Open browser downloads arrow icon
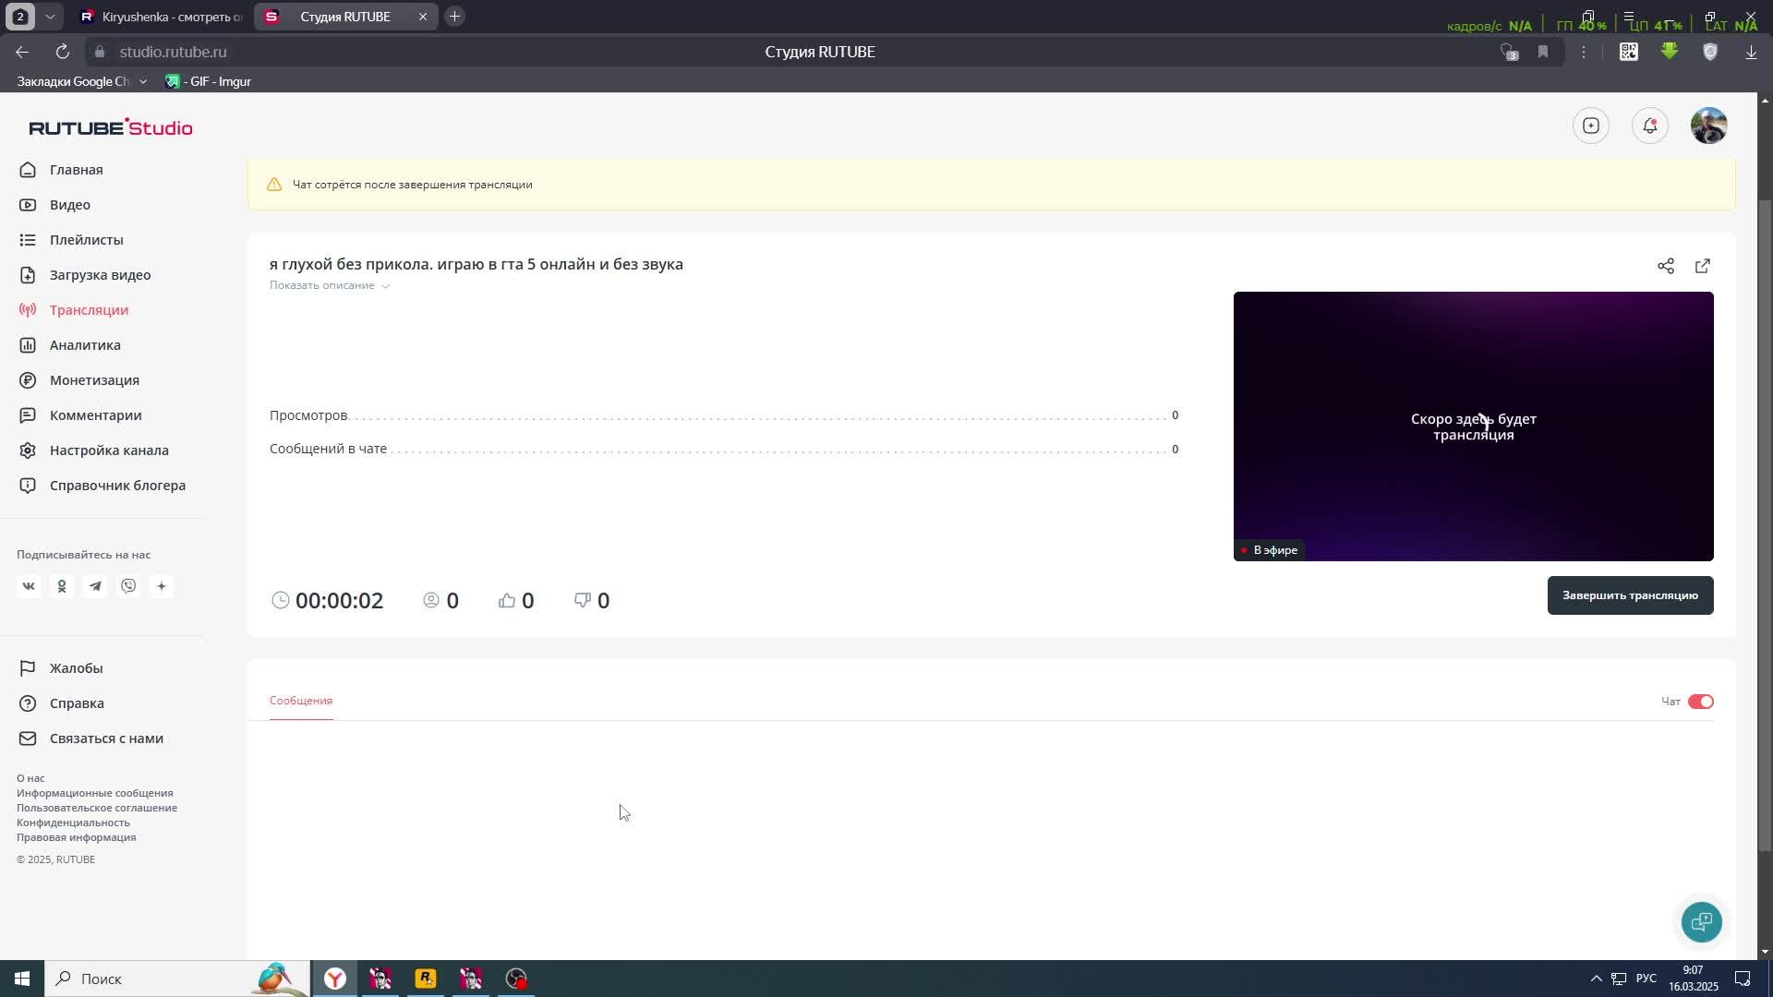Image resolution: width=1773 pixels, height=997 pixels. (1751, 52)
